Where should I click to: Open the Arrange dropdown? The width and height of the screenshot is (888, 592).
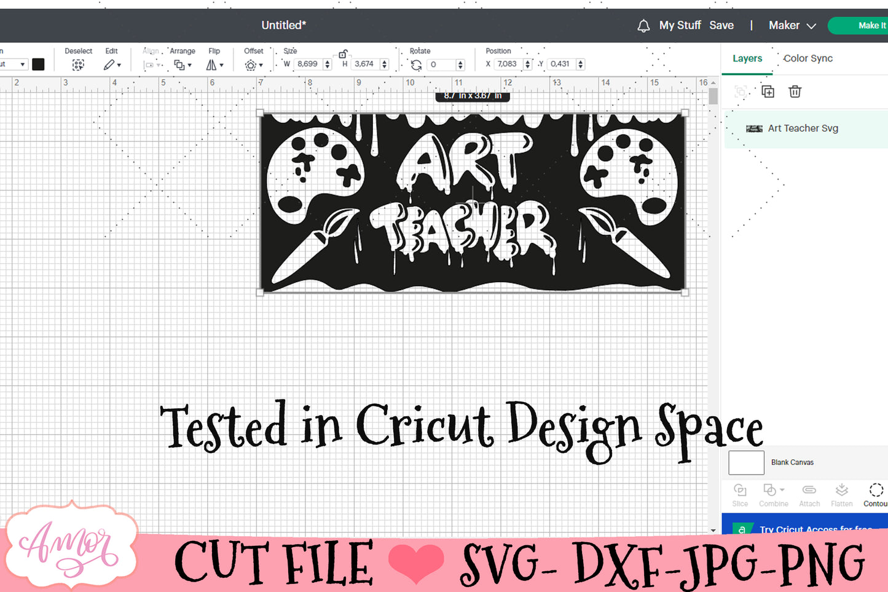point(182,65)
